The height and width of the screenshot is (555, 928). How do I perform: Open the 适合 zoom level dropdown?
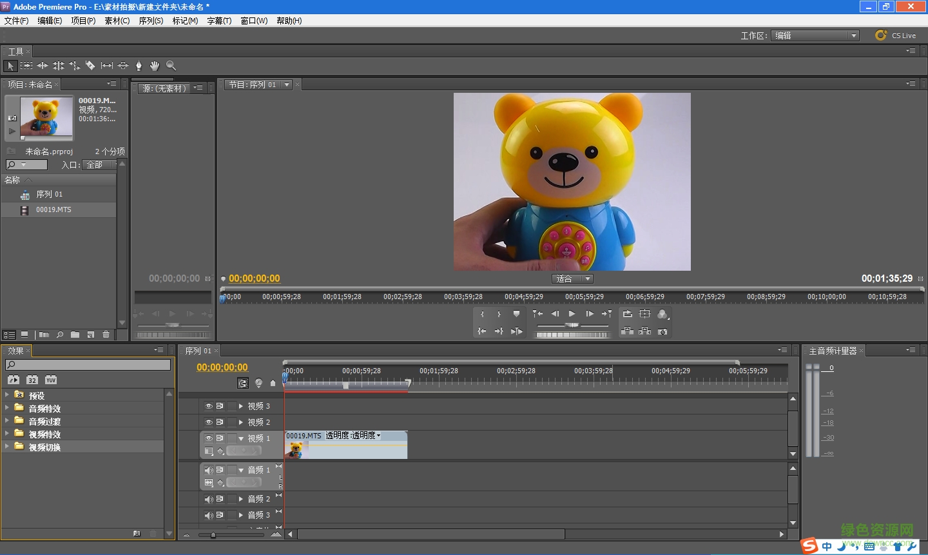pyautogui.click(x=572, y=278)
